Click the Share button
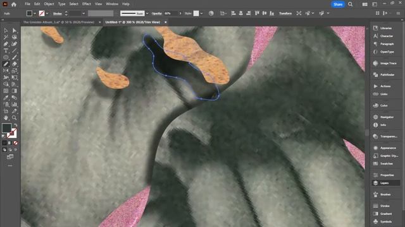Viewport: 405px width, 227px height. [338, 4]
